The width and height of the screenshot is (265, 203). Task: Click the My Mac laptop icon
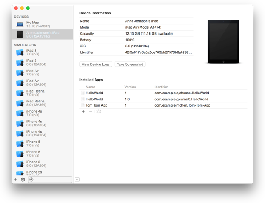(x=20, y=25)
